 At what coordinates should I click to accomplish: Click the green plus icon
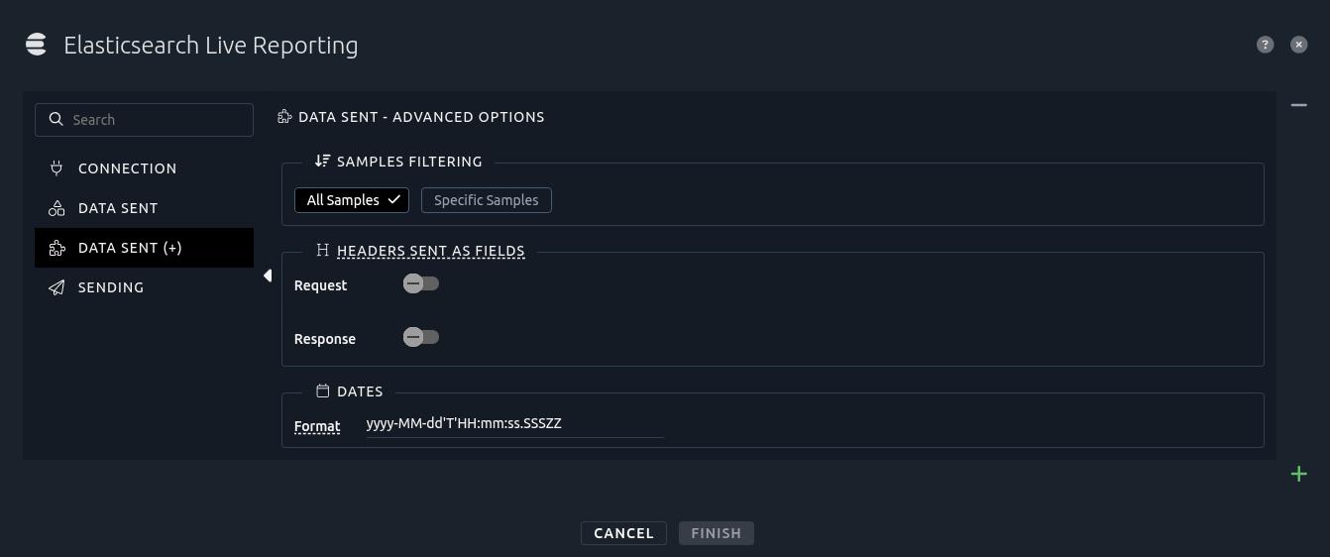point(1298,474)
